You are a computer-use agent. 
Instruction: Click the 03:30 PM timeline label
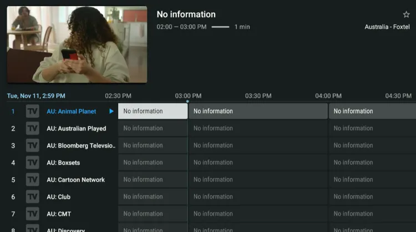tap(258, 96)
